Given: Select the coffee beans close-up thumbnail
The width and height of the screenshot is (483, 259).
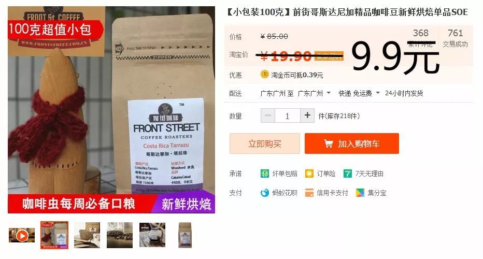Looking at the screenshot, I should pos(120,235).
